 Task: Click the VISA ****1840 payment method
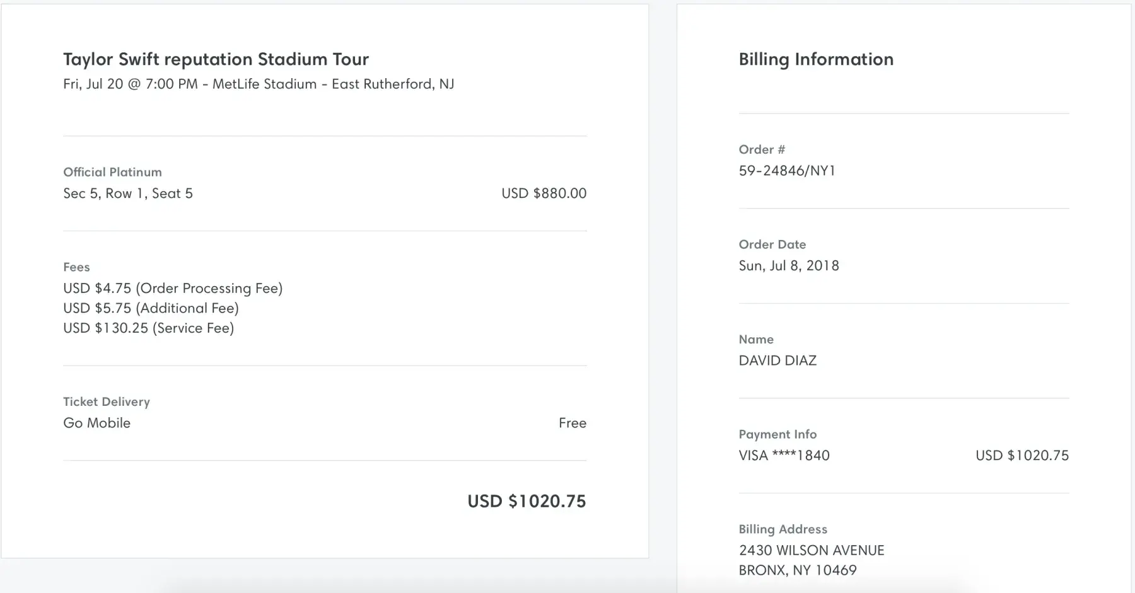point(784,456)
